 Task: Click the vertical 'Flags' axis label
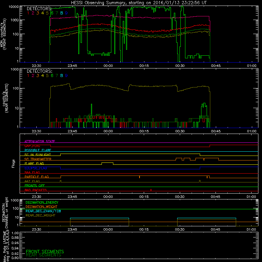13,163
